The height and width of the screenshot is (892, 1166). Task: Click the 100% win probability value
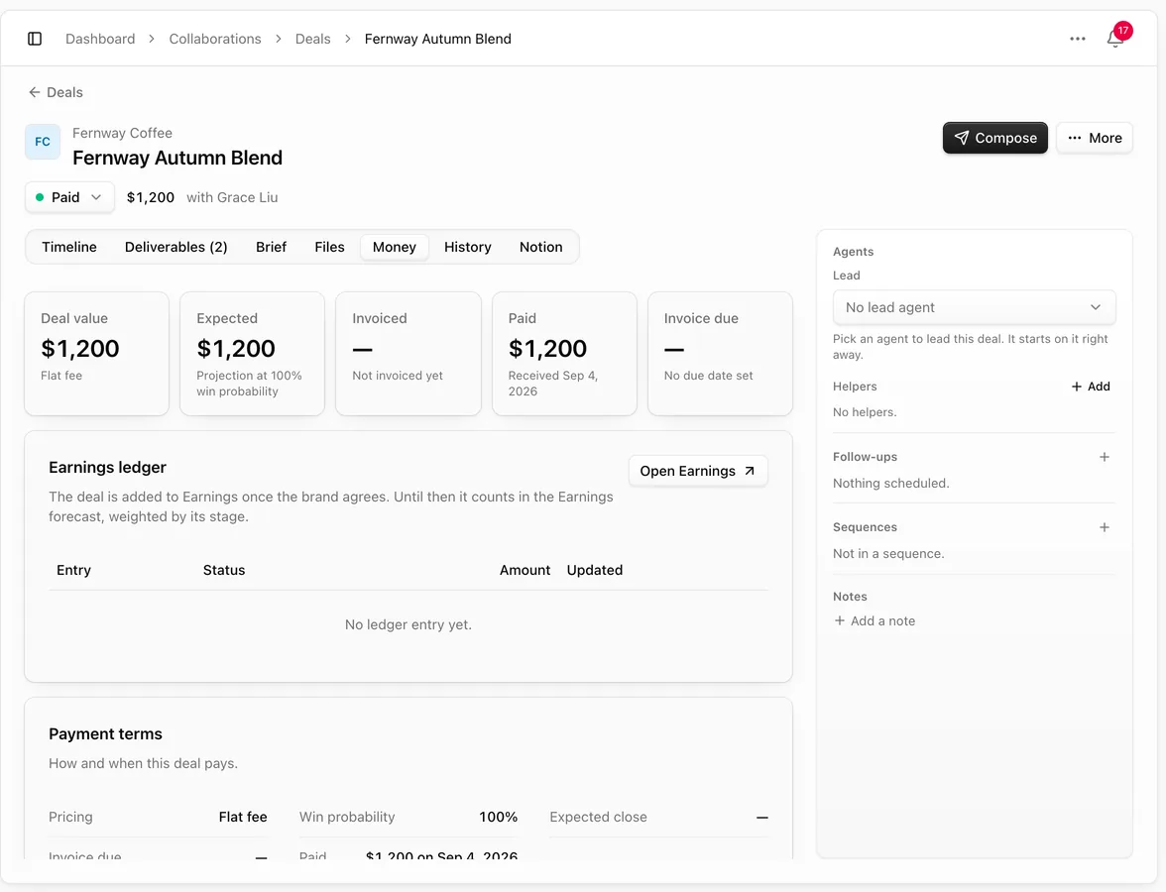pos(498,817)
